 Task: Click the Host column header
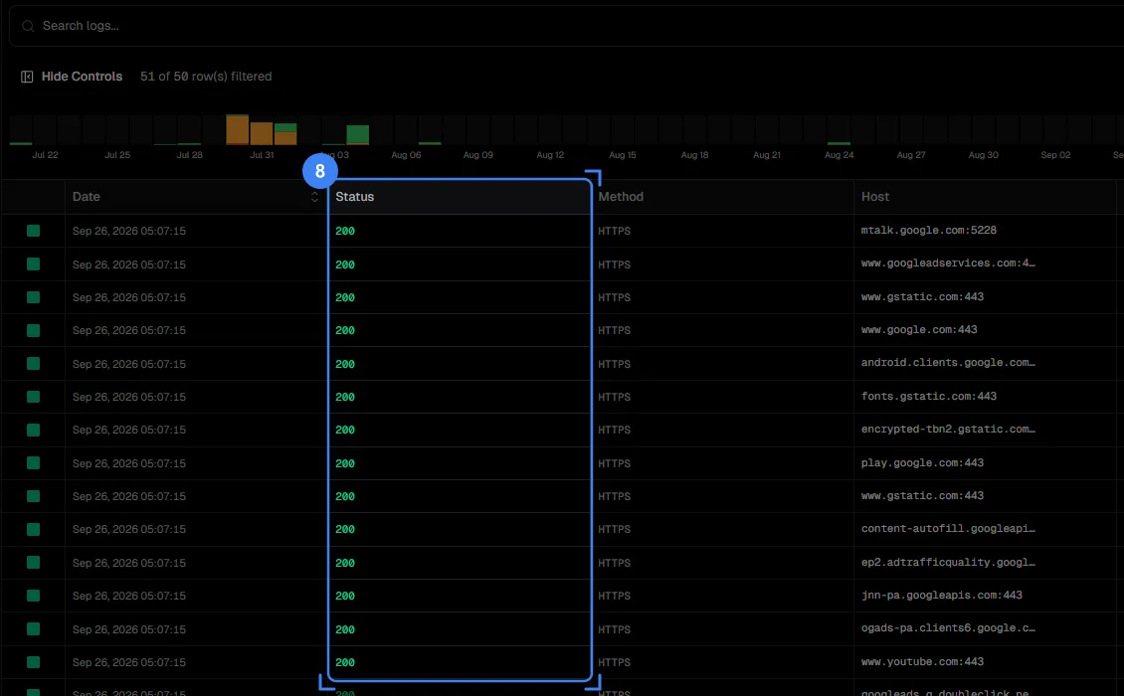874,197
